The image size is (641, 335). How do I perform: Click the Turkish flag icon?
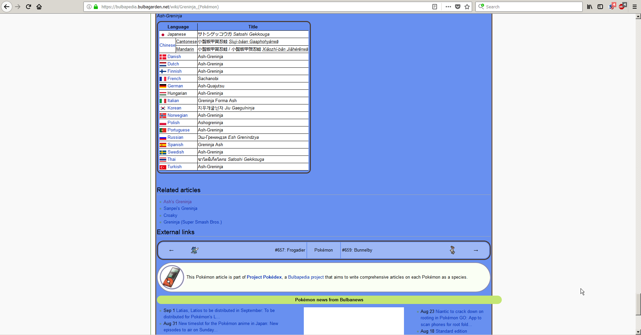pyautogui.click(x=163, y=167)
